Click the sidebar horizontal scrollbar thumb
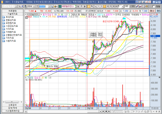The image size is (162, 114). click(x=12, y=102)
